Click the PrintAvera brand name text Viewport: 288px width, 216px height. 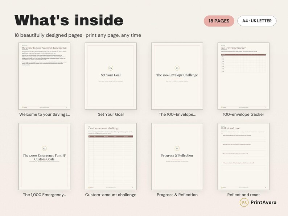tap(263, 203)
